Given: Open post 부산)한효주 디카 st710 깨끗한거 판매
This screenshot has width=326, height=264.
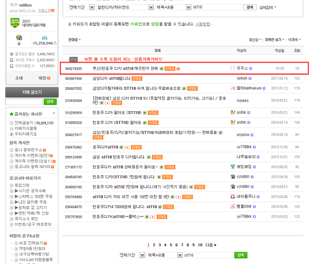Looking at the screenshot, I should 125,69.
